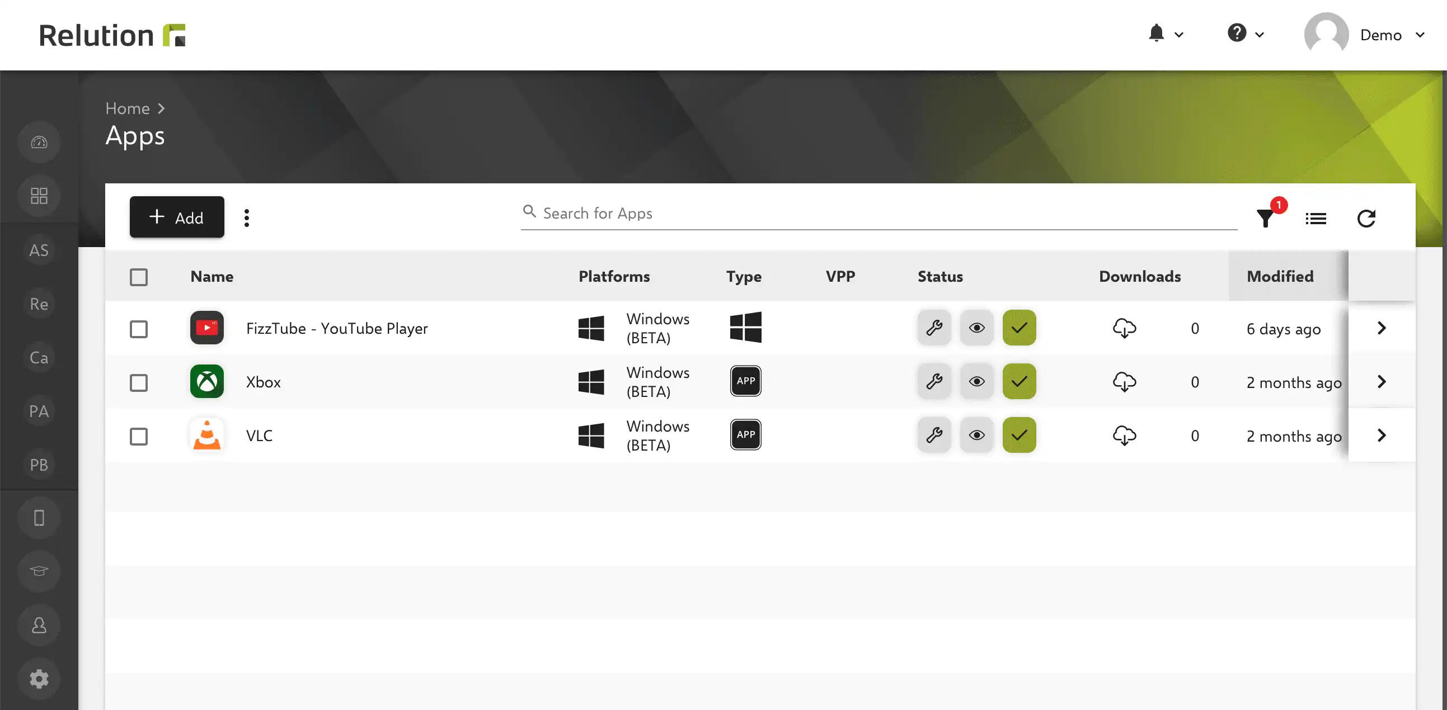This screenshot has height=710, width=1447.
Task: Click the green checkmark status for FizzTube
Action: [1019, 328]
